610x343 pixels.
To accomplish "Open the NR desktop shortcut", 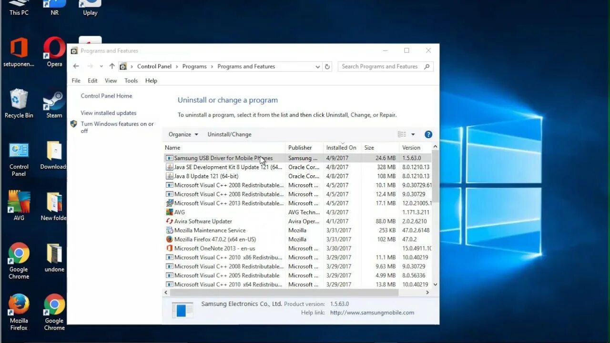I will pyautogui.click(x=54, y=8).
